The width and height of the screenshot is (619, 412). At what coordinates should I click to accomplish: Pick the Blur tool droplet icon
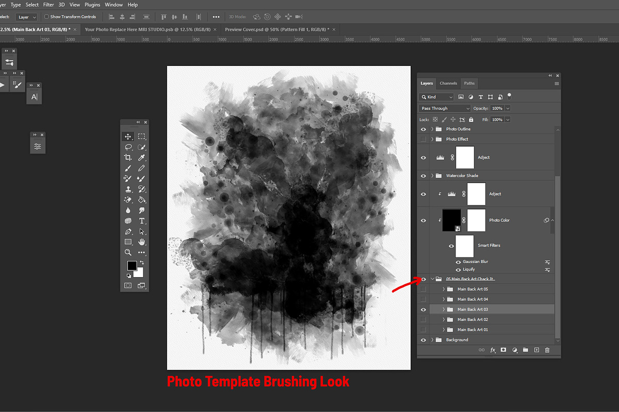point(128,210)
